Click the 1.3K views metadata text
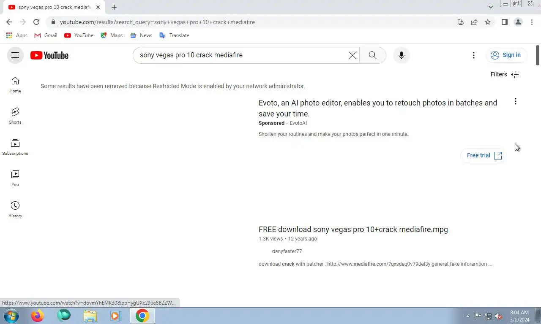 [x=270, y=239]
